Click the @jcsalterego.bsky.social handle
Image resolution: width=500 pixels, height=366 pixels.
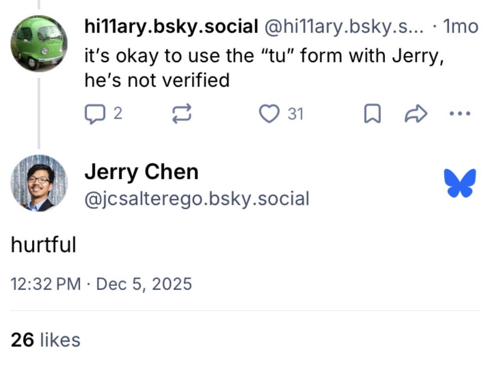pyautogui.click(x=197, y=199)
